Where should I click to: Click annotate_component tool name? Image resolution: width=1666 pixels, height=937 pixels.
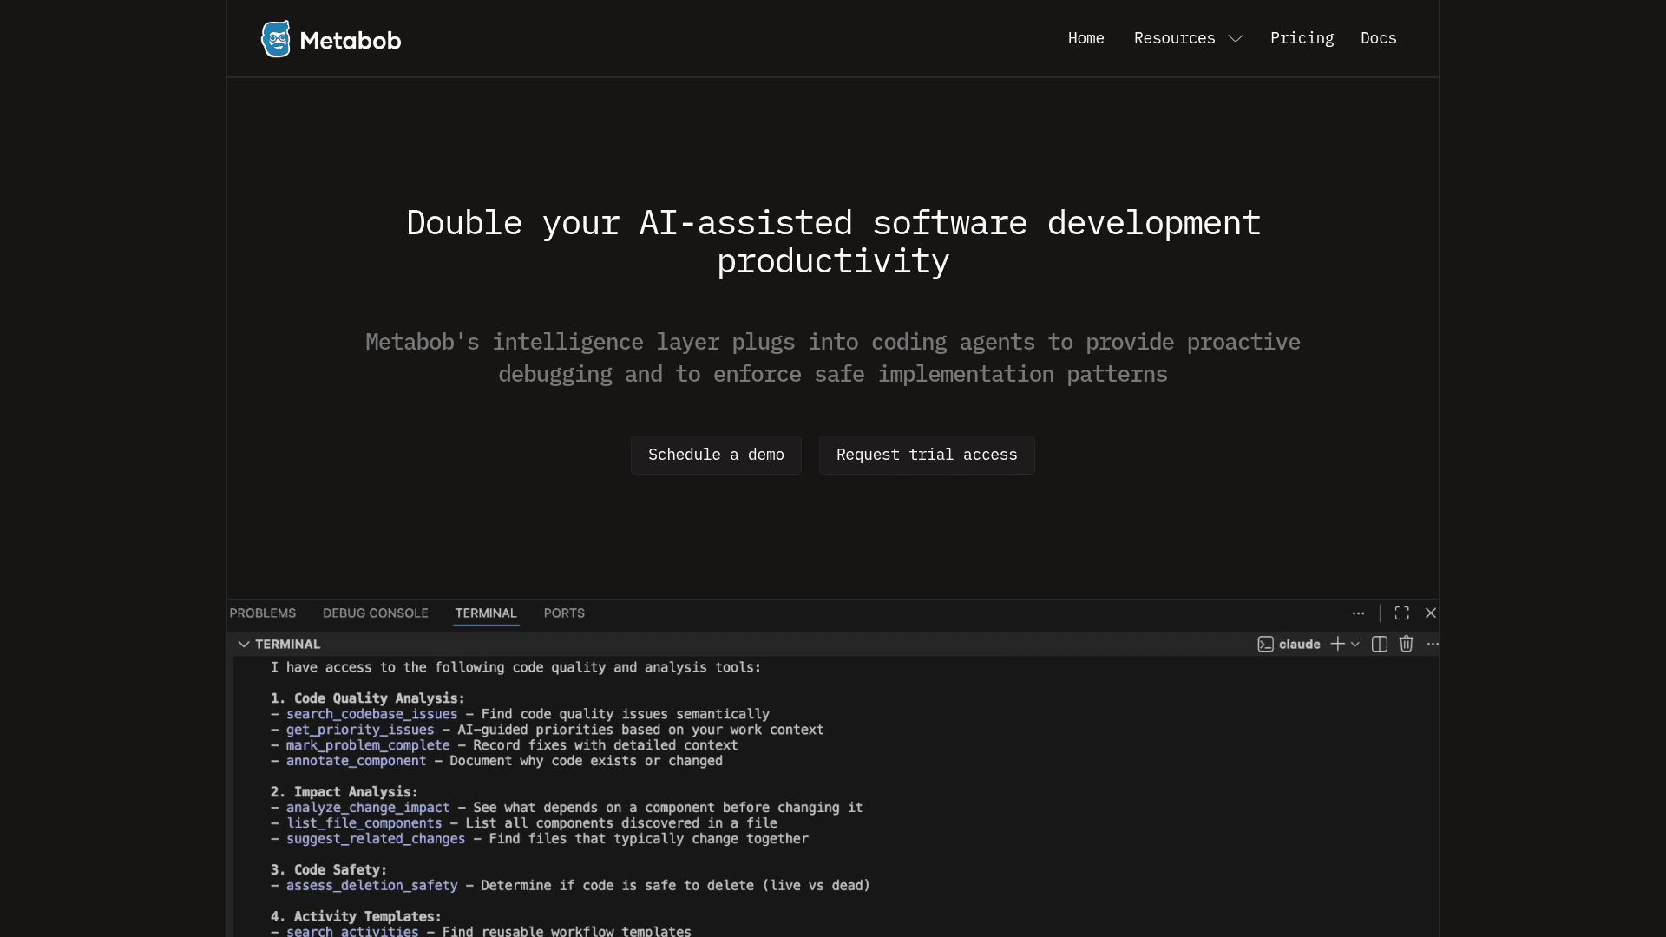(356, 761)
